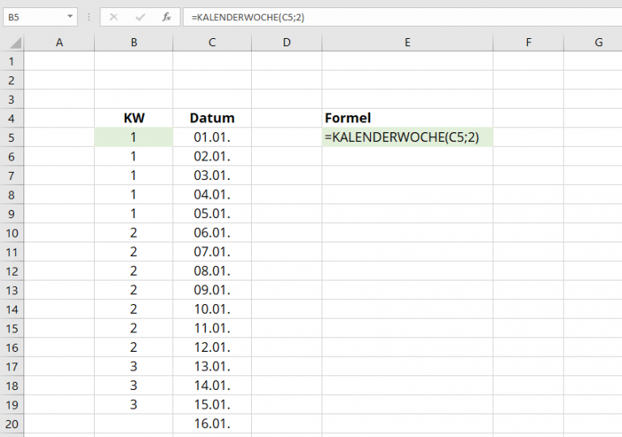Click the KW header cell

pos(134,118)
